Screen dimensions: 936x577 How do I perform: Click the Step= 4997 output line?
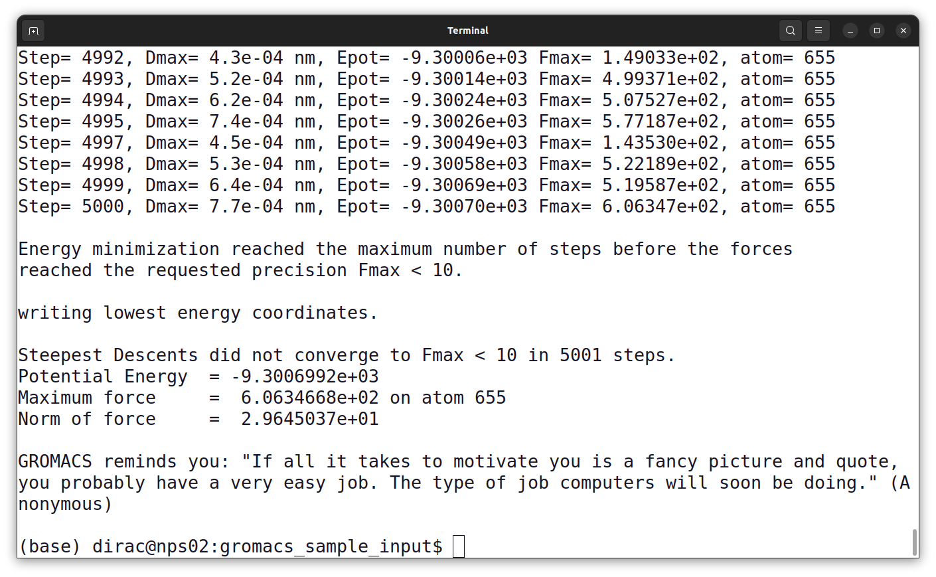tap(426, 143)
